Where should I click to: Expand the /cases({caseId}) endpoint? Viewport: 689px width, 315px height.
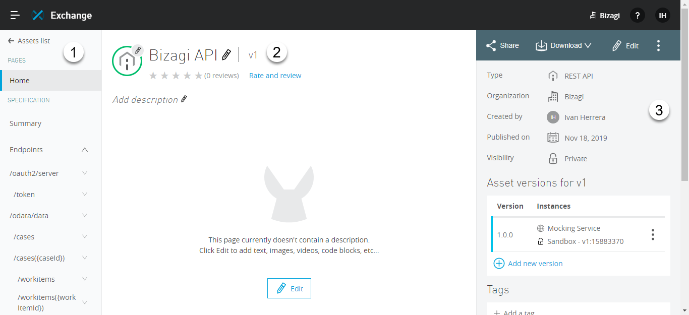pyautogui.click(x=85, y=258)
